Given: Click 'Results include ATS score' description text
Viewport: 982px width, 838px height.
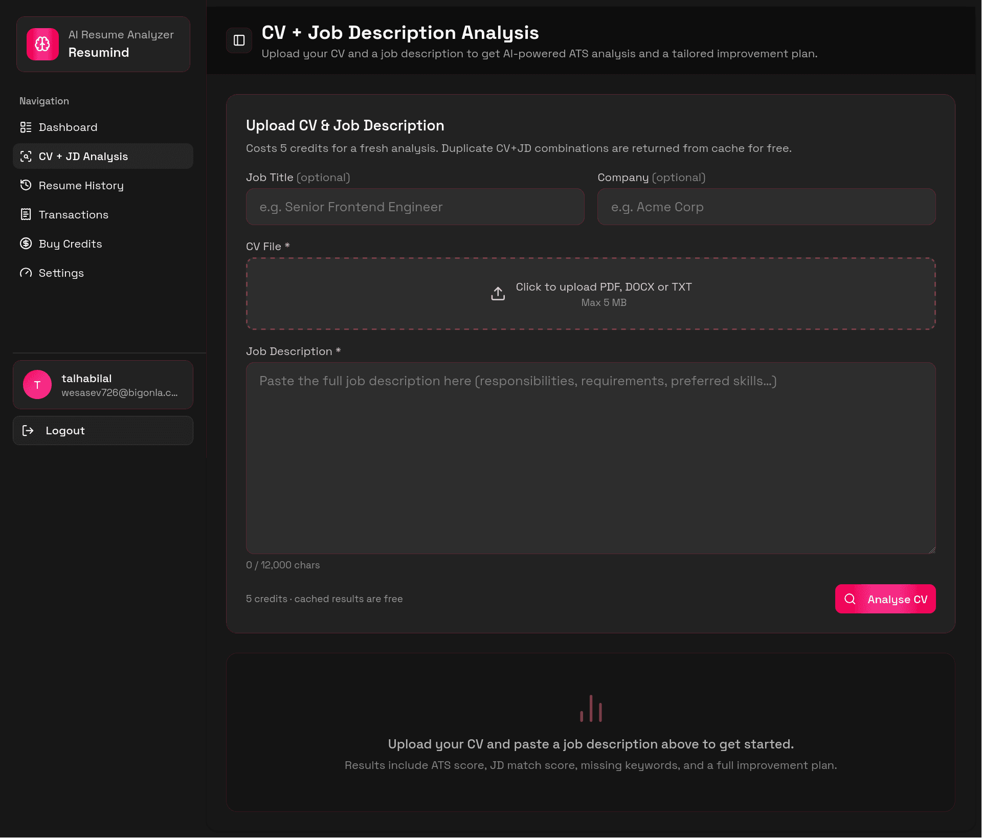Looking at the screenshot, I should 591,765.
